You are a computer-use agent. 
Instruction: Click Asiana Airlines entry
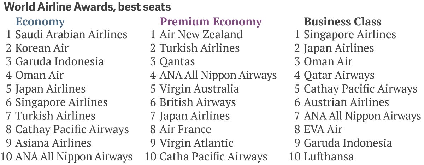pos(53,143)
